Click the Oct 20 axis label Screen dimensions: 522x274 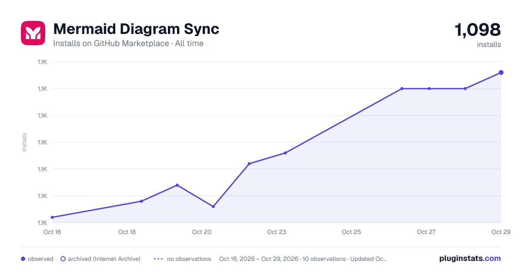click(x=202, y=232)
